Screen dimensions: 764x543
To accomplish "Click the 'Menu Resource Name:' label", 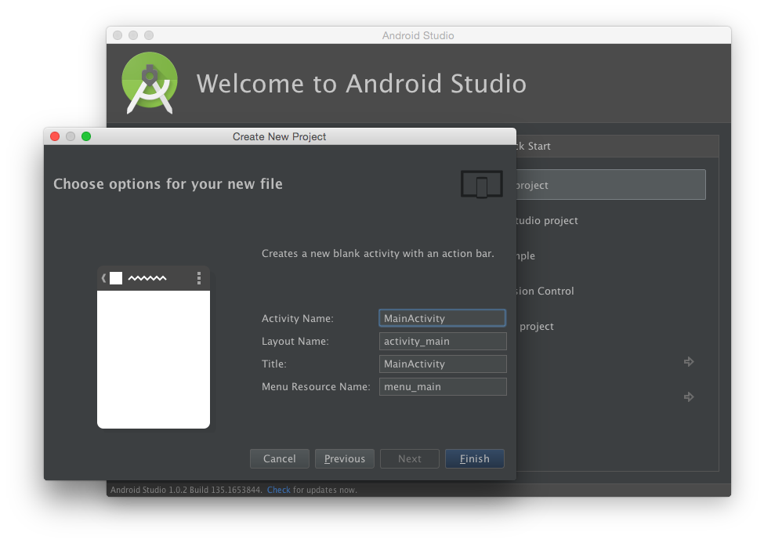I will (316, 386).
